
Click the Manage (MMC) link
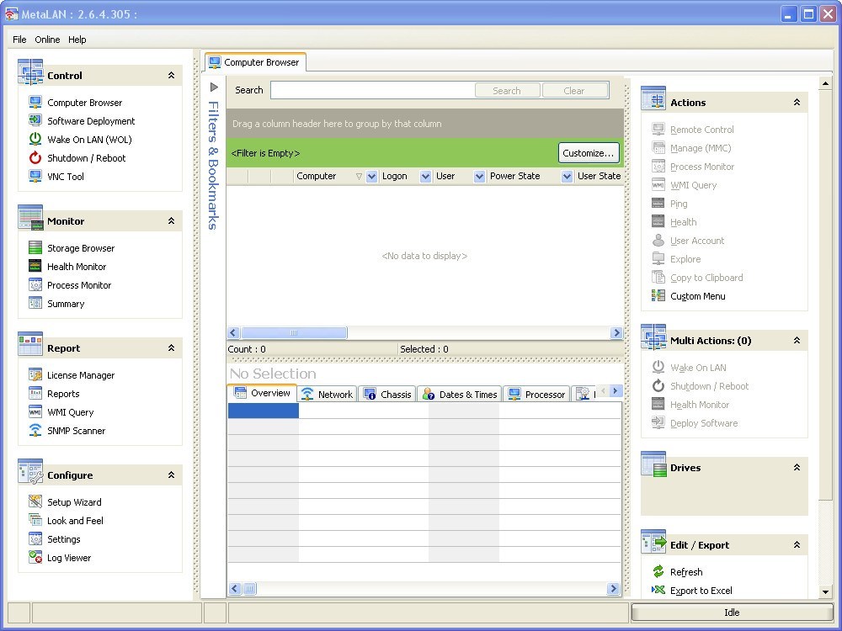click(701, 147)
